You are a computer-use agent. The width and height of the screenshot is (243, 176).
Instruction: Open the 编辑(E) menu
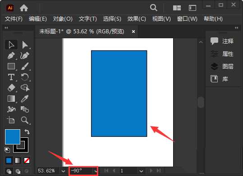coord(38,19)
